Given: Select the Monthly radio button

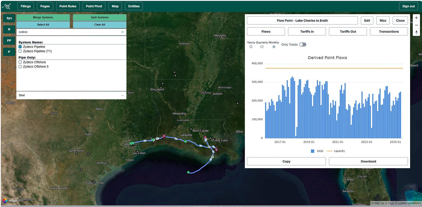Looking at the screenshot, I should 274,47.
